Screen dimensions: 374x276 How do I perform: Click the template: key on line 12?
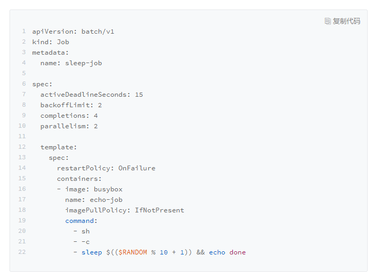point(59,147)
